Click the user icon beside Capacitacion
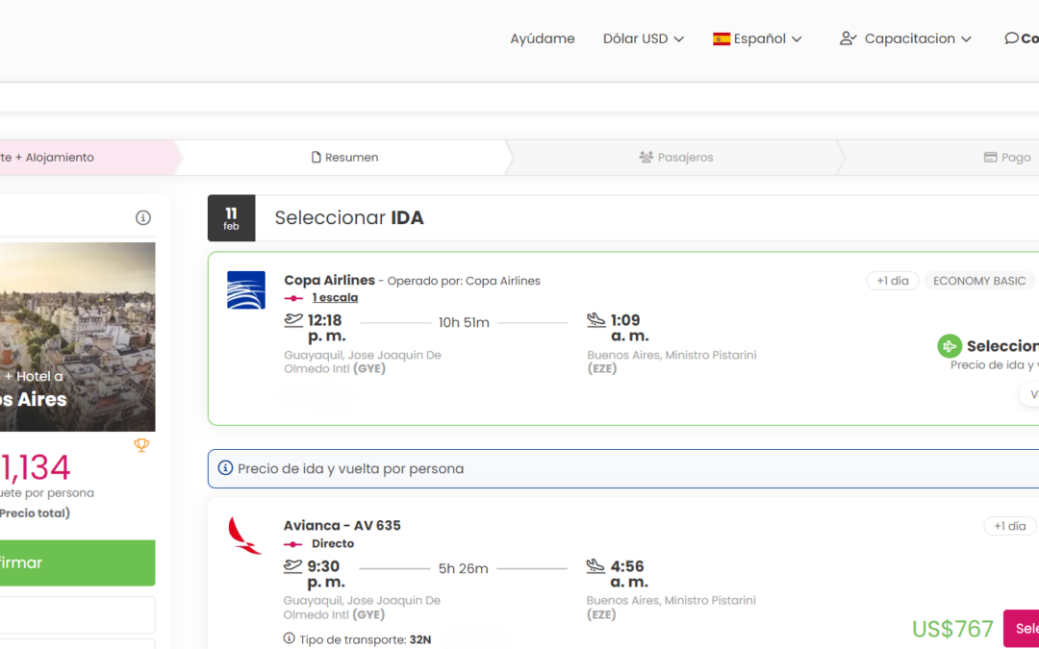This screenshot has height=649, width=1039. (848, 38)
